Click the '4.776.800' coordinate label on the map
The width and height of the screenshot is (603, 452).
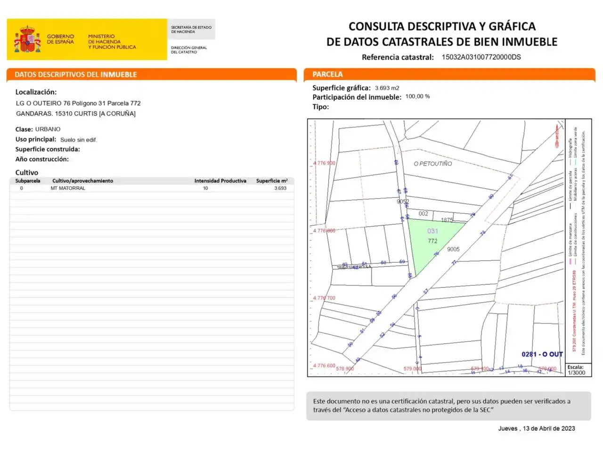pos(324,231)
